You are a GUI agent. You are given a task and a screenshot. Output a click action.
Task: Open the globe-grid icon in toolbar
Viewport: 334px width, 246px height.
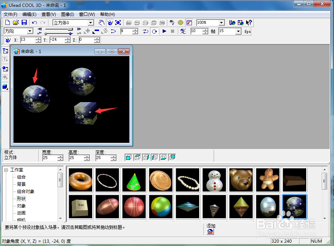(x=180, y=22)
